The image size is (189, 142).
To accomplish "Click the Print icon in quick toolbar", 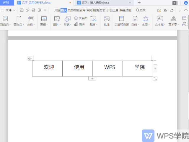I will point(33,10).
